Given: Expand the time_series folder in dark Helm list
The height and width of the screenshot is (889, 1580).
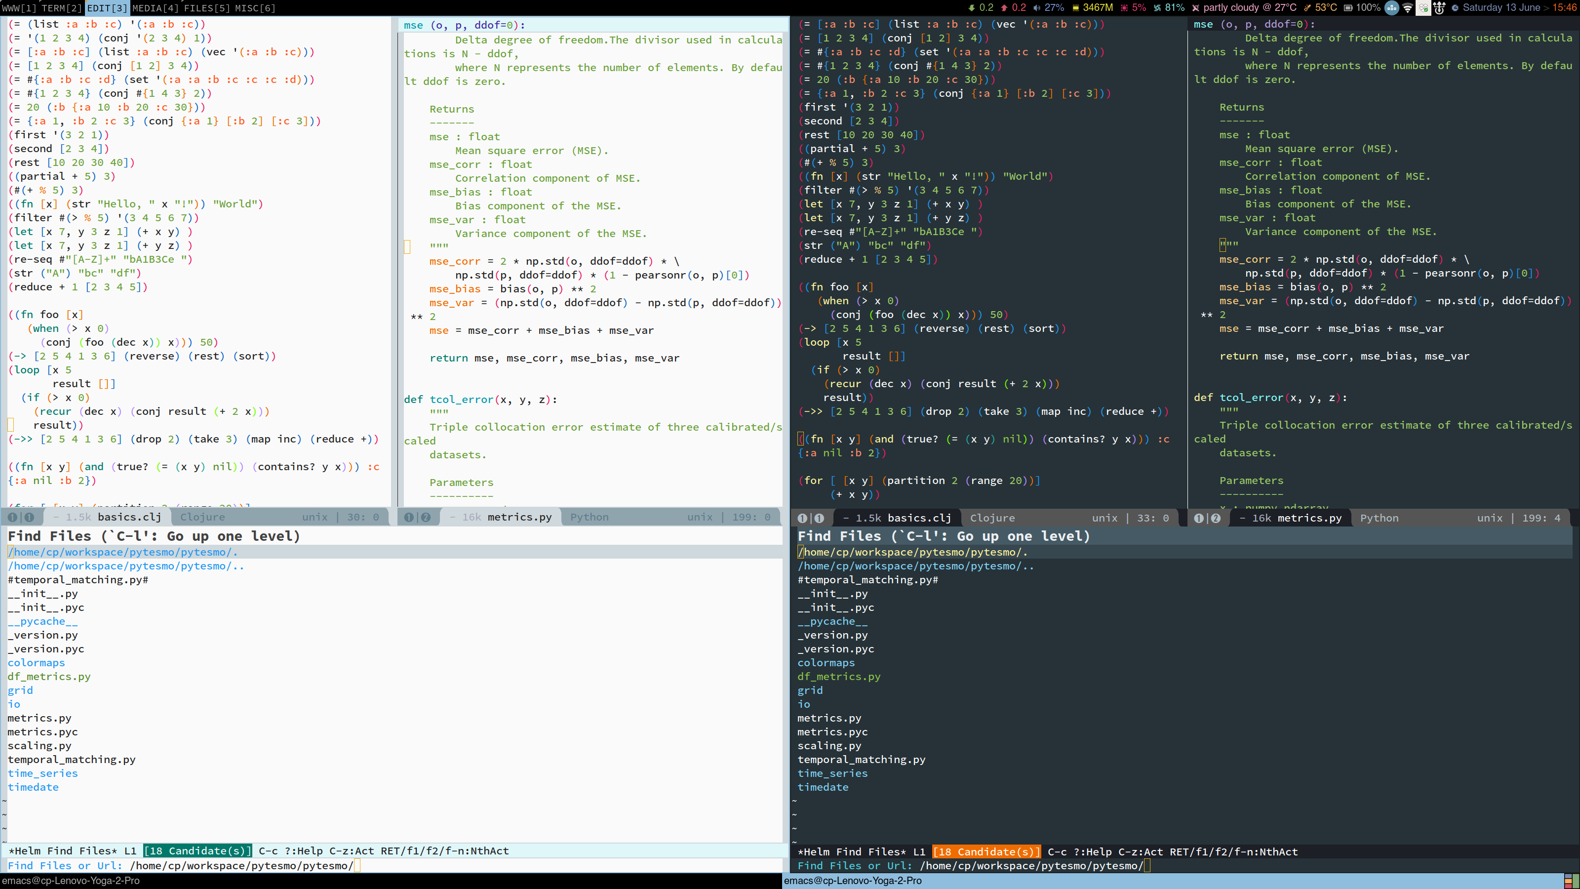Looking at the screenshot, I should pyautogui.click(x=832, y=773).
